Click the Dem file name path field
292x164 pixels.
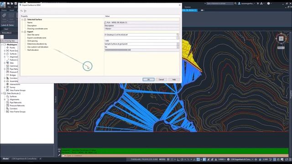[x=140, y=35]
